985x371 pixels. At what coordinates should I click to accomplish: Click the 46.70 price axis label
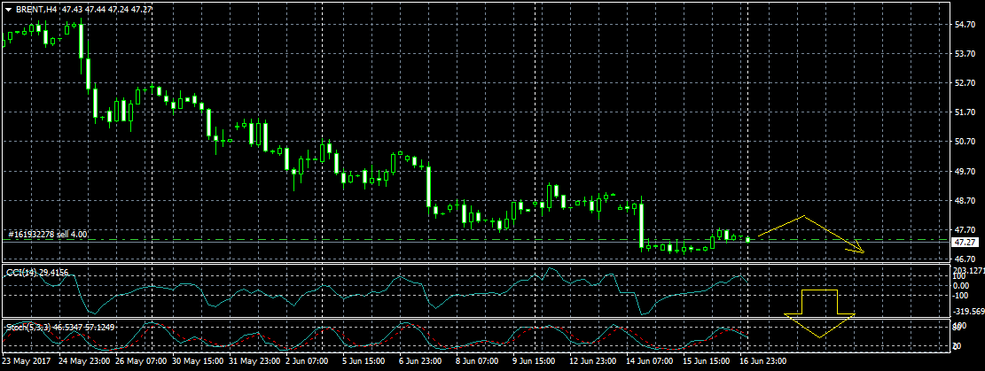tap(965, 259)
